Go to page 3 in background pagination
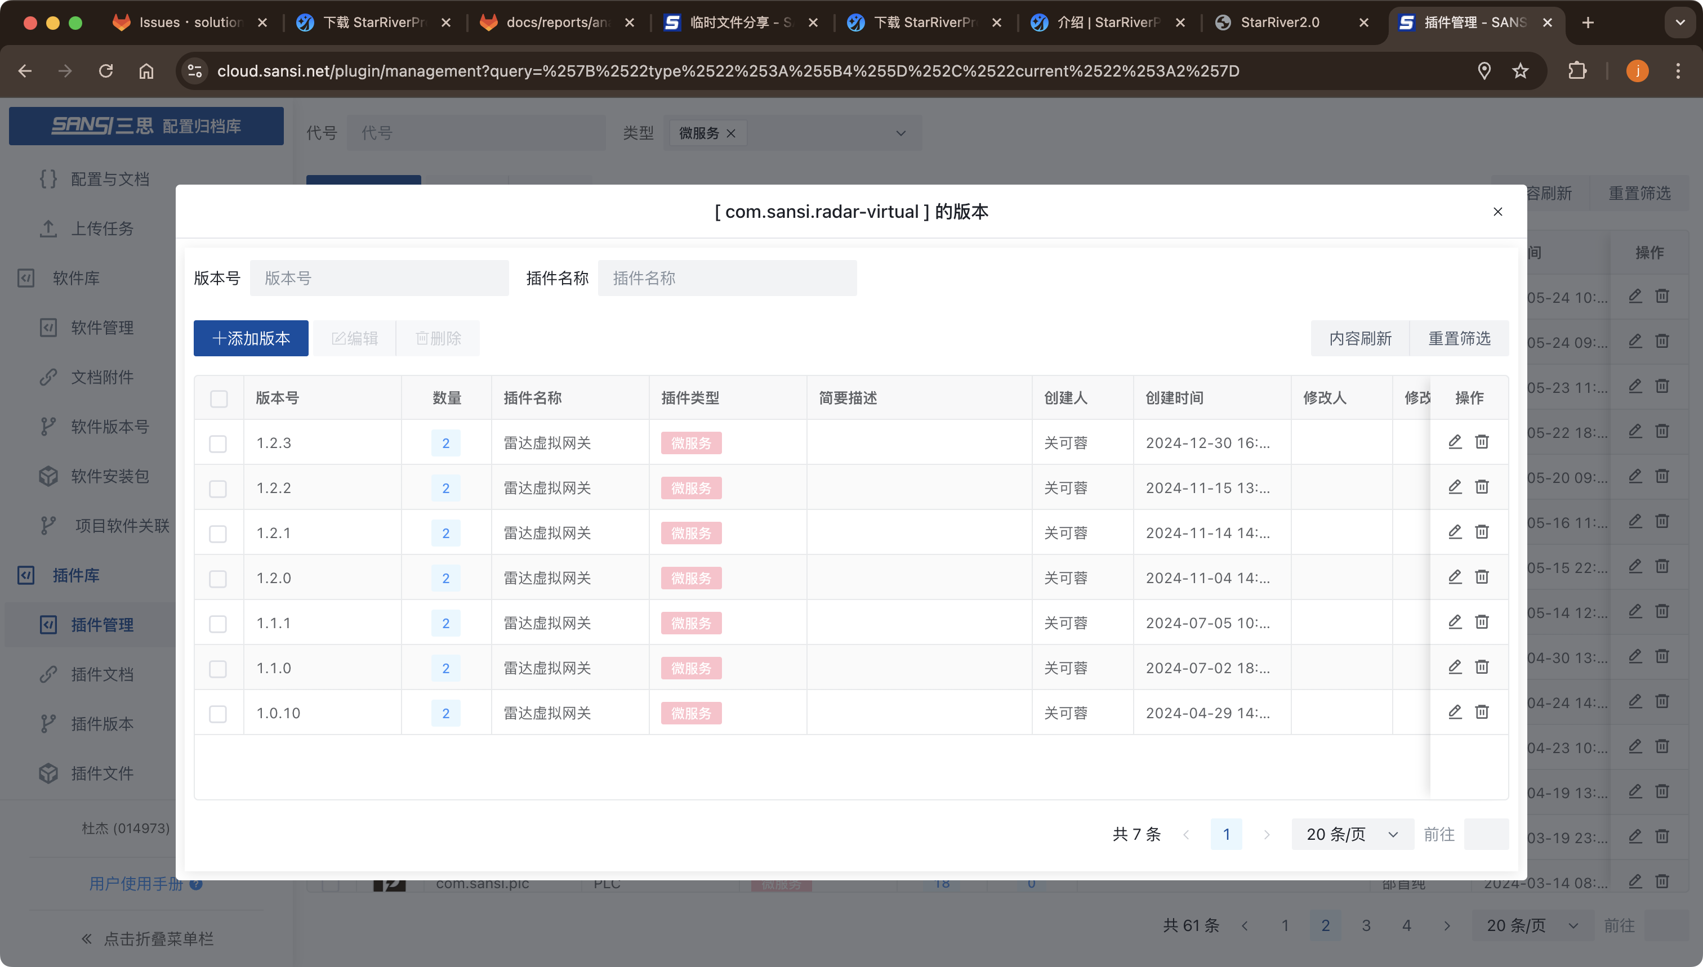 (1366, 925)
